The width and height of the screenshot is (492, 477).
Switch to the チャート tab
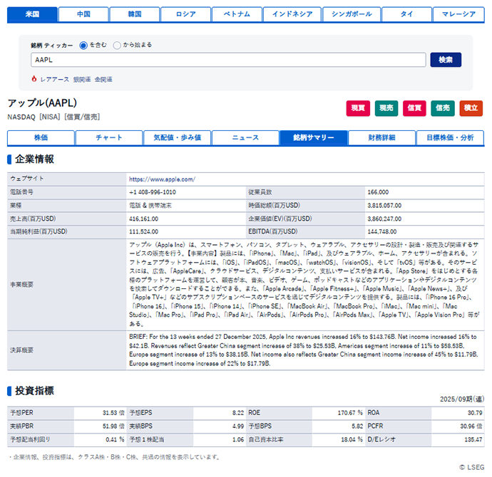pyautogui.click(x=109, y=138)
